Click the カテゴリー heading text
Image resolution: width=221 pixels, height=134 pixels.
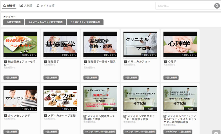[9, 17]
